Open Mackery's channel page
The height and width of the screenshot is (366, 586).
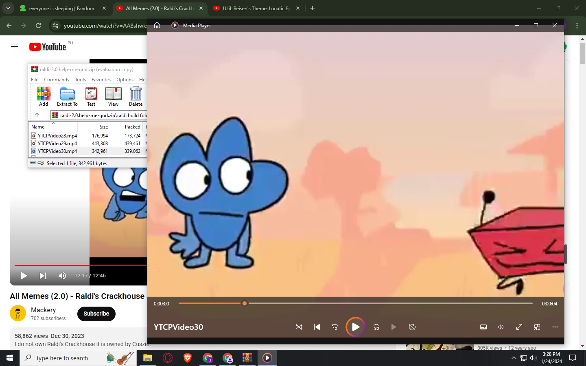[44, 310]
